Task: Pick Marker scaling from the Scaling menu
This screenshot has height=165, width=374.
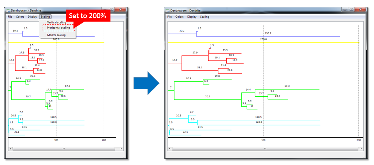Action: click(x=56, y=35)
